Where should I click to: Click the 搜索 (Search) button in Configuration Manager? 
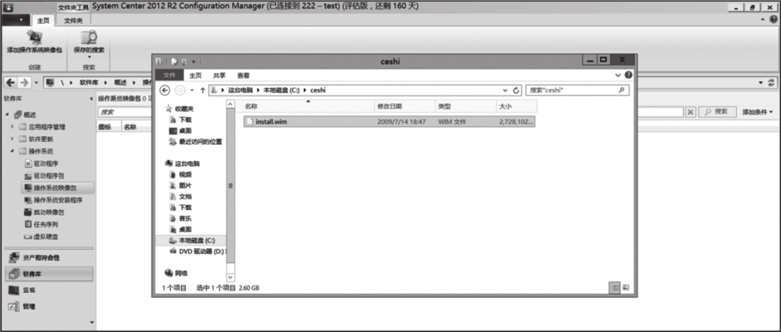click(717, 112)
